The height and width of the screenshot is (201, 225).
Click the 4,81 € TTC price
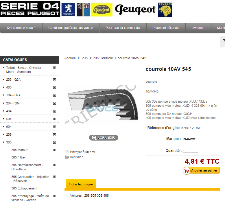tap(202, 161)
